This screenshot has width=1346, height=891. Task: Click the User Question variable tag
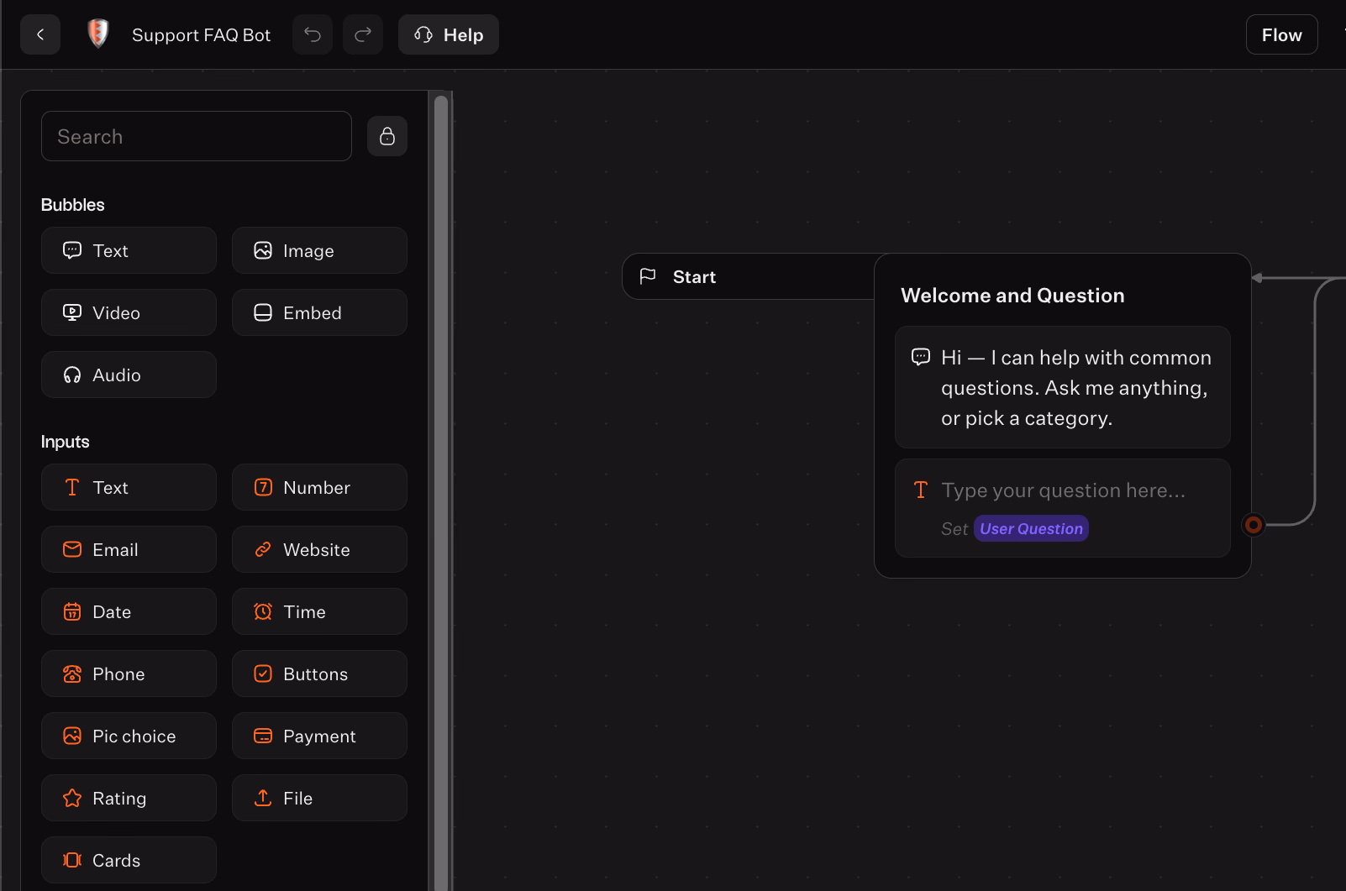1031,528
